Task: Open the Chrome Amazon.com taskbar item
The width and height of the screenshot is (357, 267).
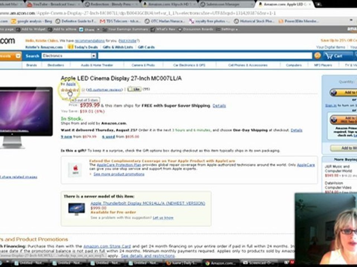Action: [221, 263]
